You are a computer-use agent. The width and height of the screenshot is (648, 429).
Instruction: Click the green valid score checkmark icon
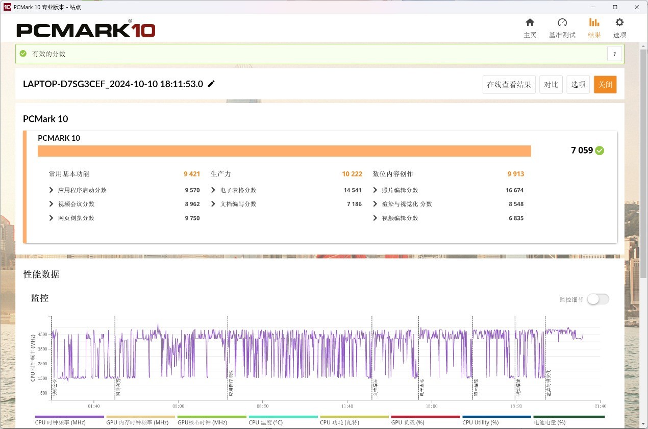click(23, 54)
